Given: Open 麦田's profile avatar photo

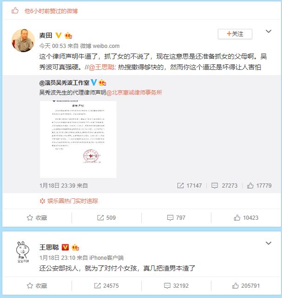Looking at the screenshot, I should tap(23, 41).
